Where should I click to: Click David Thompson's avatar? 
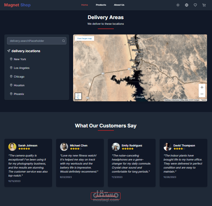click(x=168, y=147)
